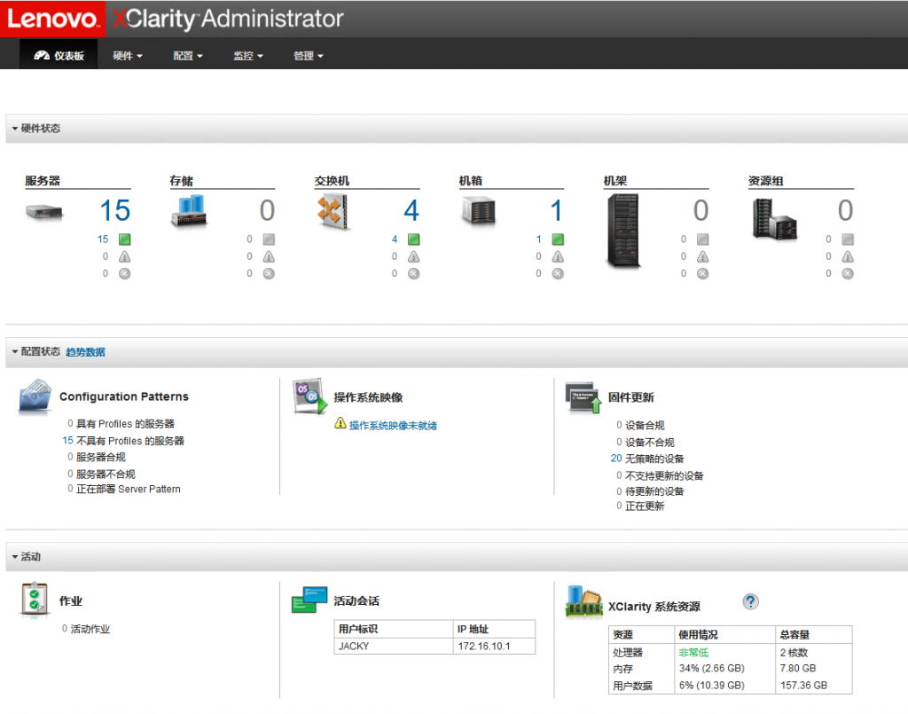908x714 pixels.
Task: Click the 服务器 server icon
Action: [x=44, y=211]
